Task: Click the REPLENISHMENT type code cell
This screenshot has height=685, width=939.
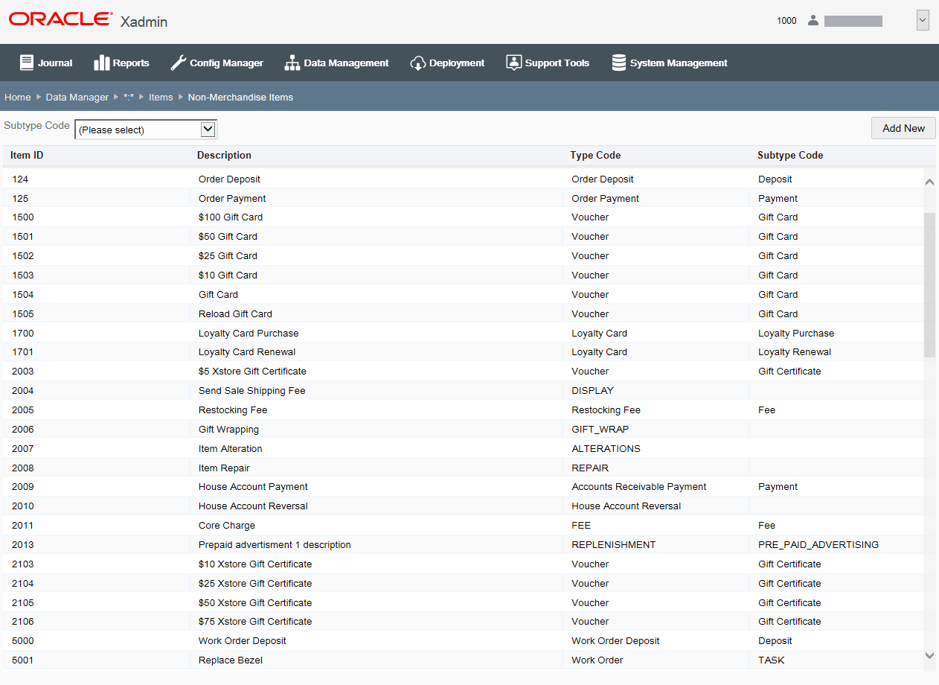Action: [614, 545]
